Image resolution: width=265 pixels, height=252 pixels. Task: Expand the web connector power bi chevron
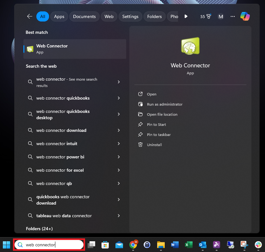coord(119,157)
